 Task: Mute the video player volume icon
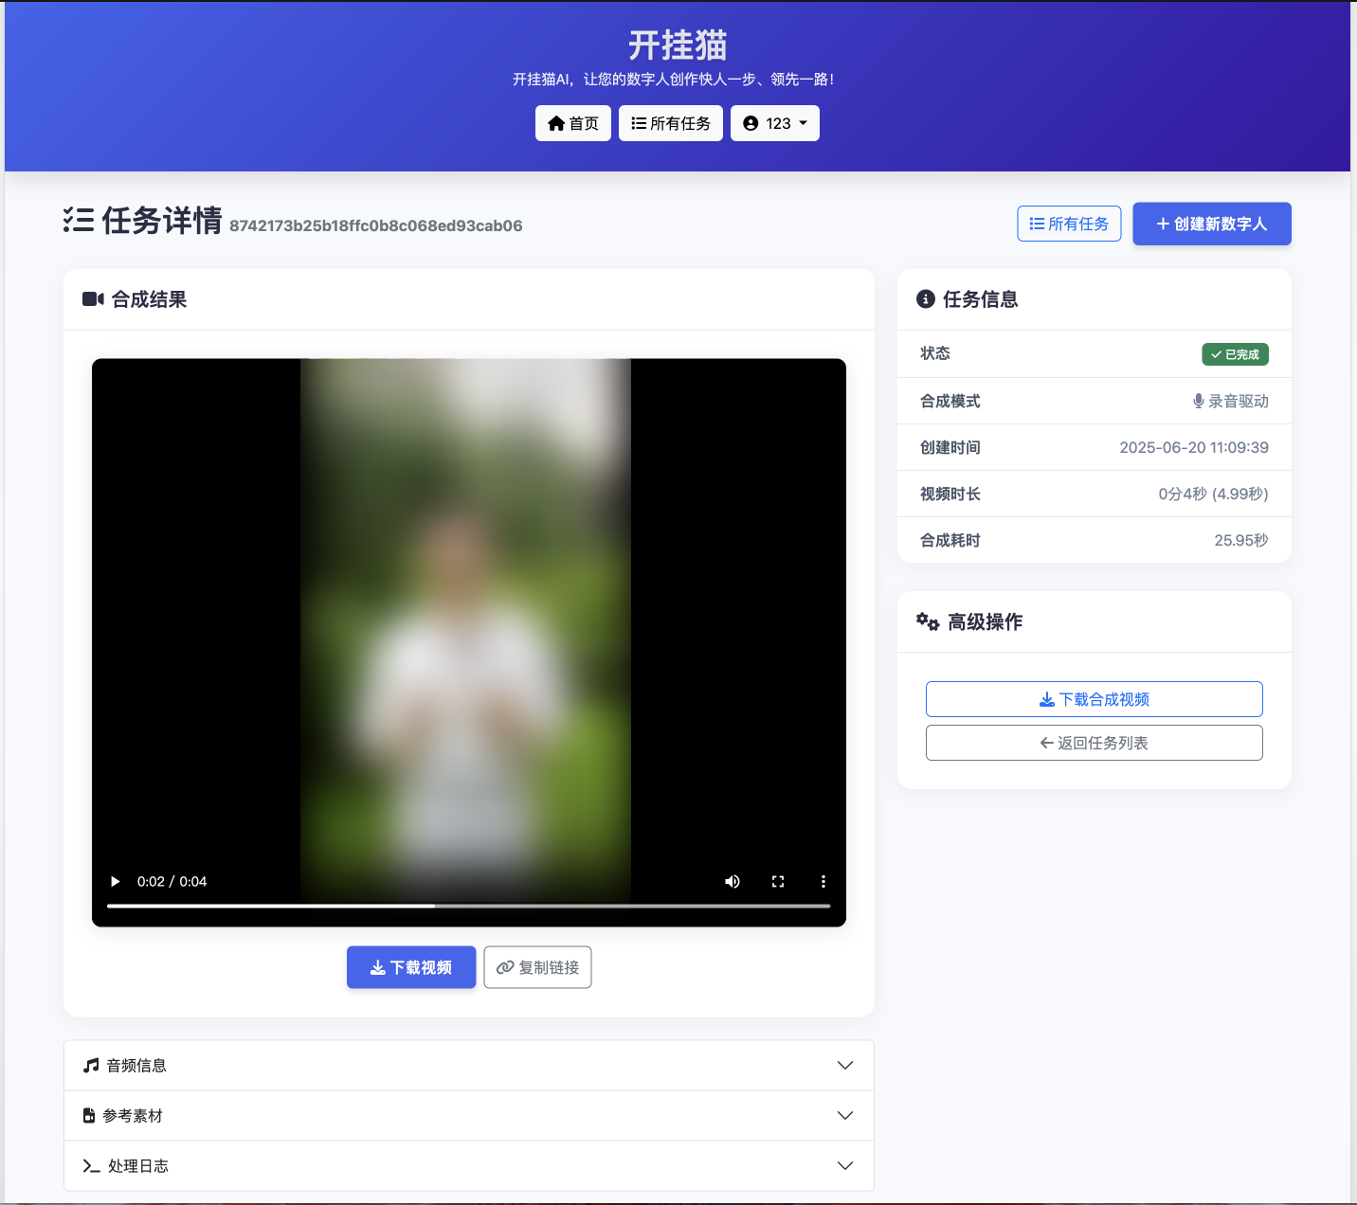coord(733,881)
